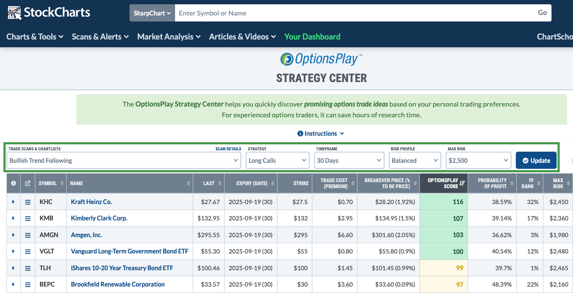573x293 pixels.
Task: Open the Scans & Alerts menu
Action: [100, 37]
